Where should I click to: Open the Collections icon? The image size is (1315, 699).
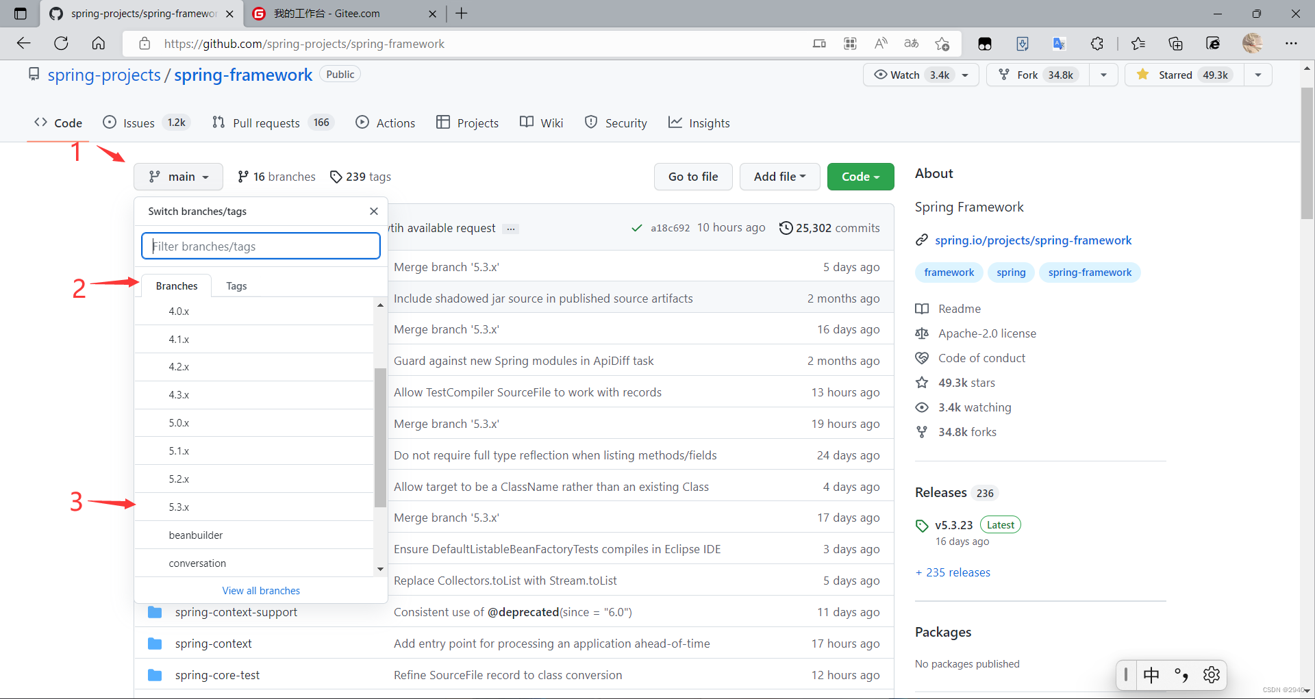point(1175,44)
